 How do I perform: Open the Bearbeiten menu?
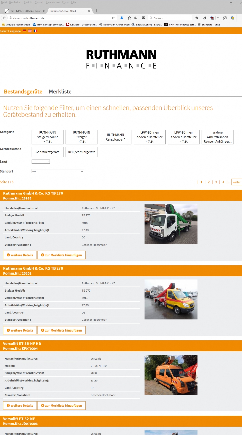[x=15, y=2]
